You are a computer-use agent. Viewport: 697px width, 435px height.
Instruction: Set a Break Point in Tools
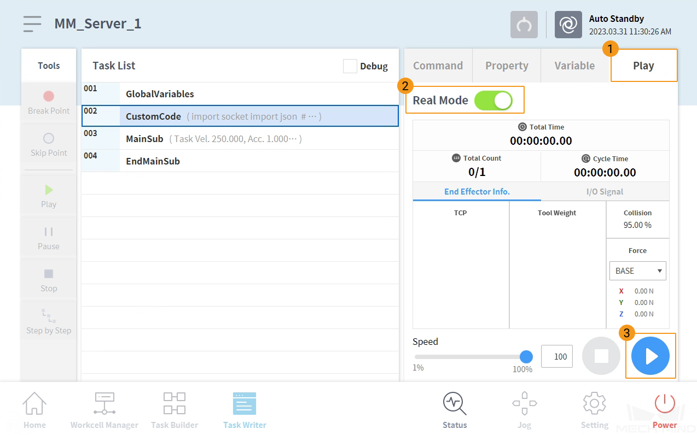(x=49, y=102)
